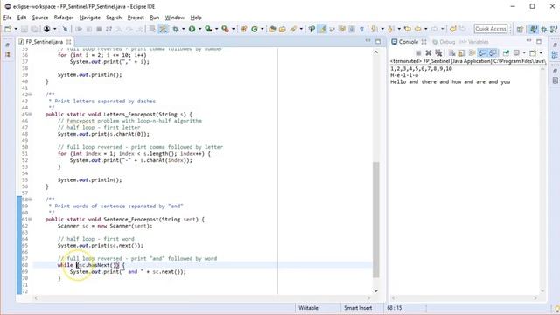This screenshot has width=560, height=315.
Task: Click the Run External Tools icon
Action: pos(226,29)
